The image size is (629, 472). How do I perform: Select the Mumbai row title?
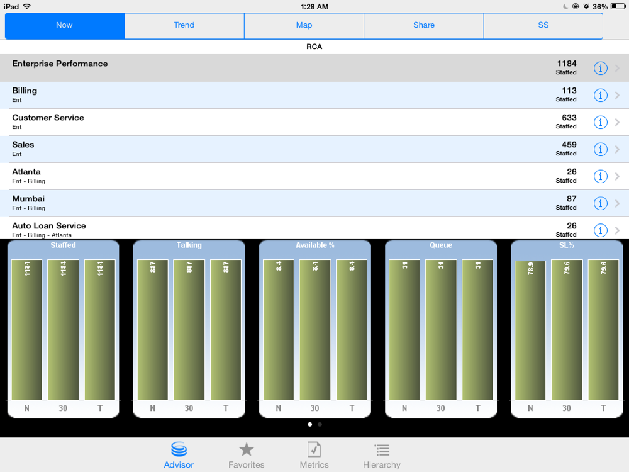pyautogui.click(x=28, y=199)
